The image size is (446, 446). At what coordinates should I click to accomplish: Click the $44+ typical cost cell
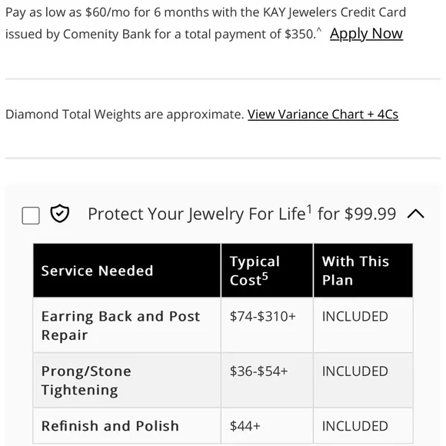click(245, 426)
